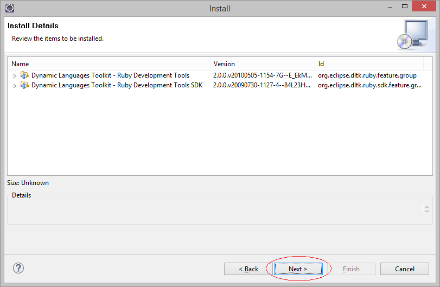Click version 2.0.0.v20090730-1127-4--84L23H... cell

[262, 85]
